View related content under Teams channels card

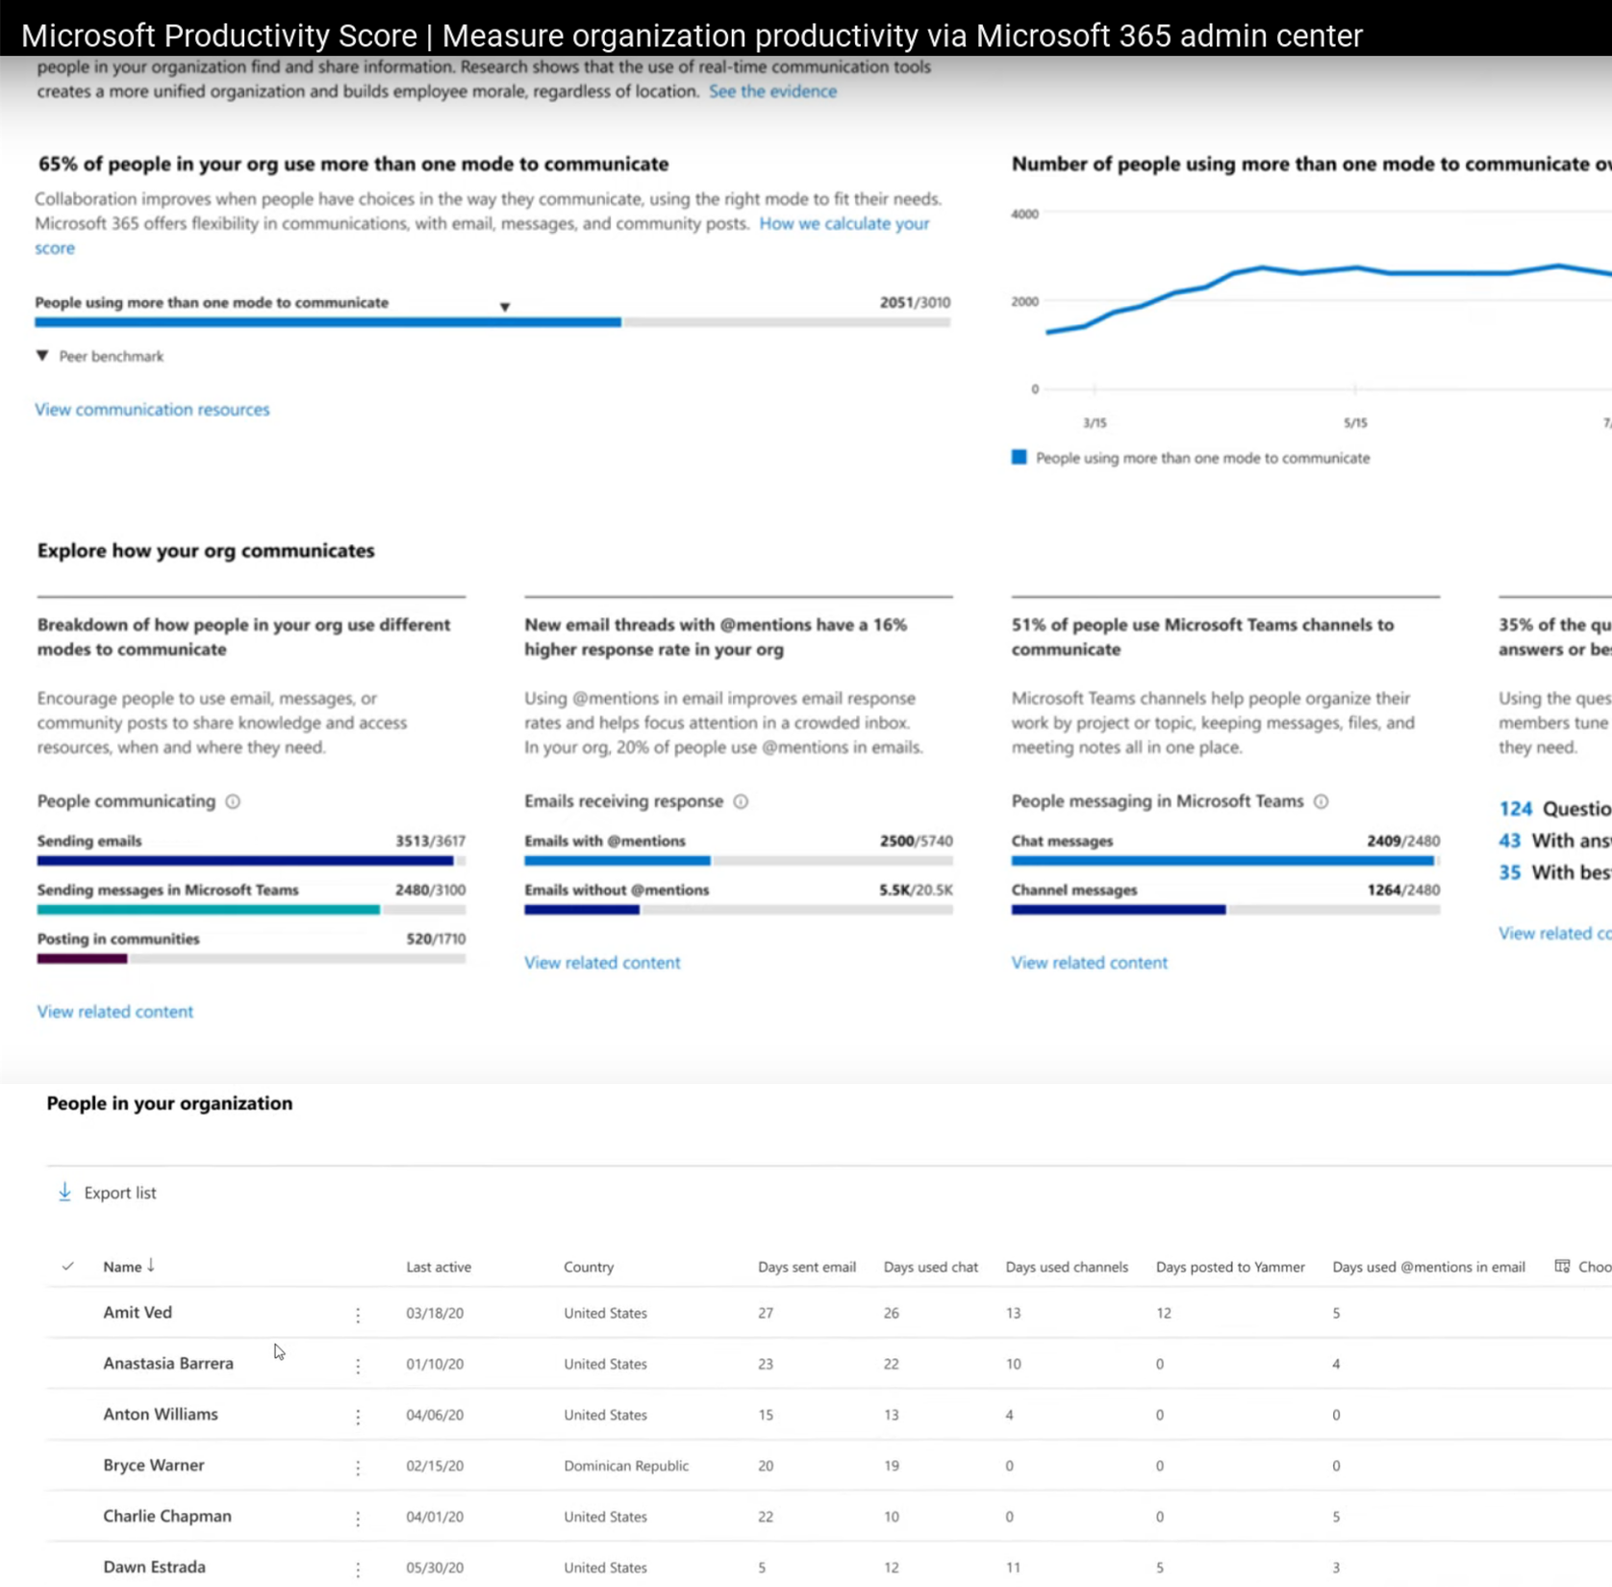click(x=1089, y=963)
